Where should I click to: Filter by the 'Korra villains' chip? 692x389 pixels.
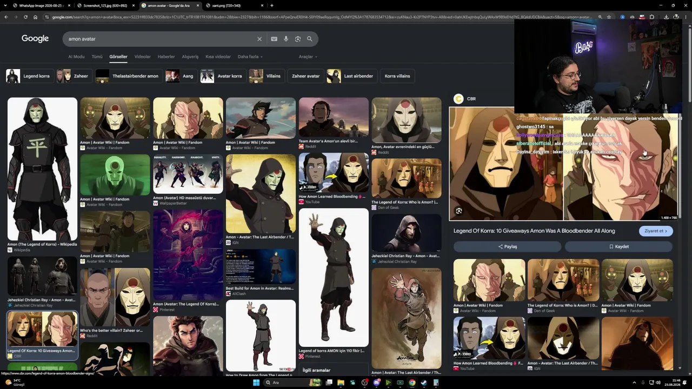pos(397,76)
